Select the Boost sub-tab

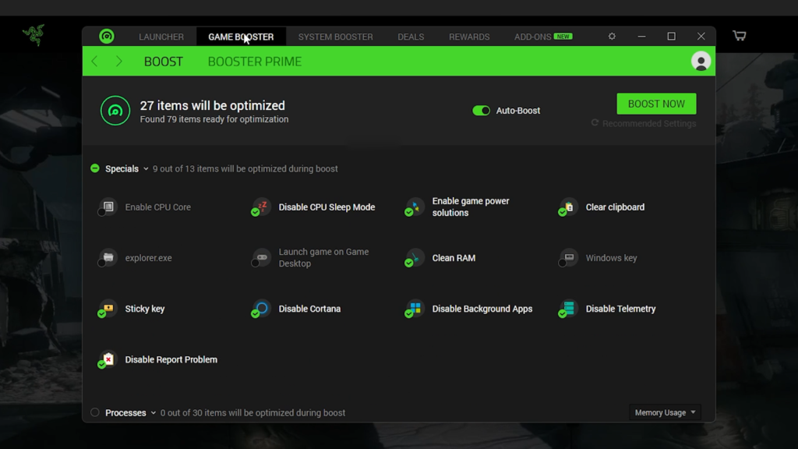click(164, 62)
